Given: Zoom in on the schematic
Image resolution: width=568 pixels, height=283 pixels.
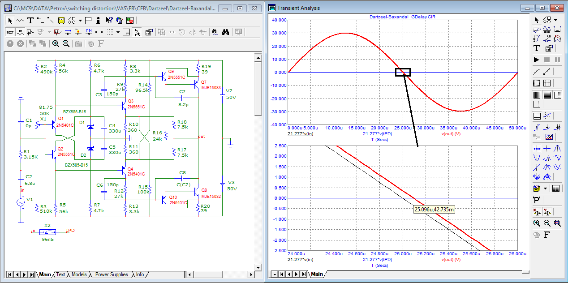Looking at the screenshot, I should point(56,43).
